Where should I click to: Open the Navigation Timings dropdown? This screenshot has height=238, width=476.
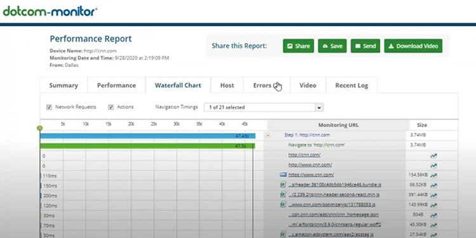[x=263, y=107]
